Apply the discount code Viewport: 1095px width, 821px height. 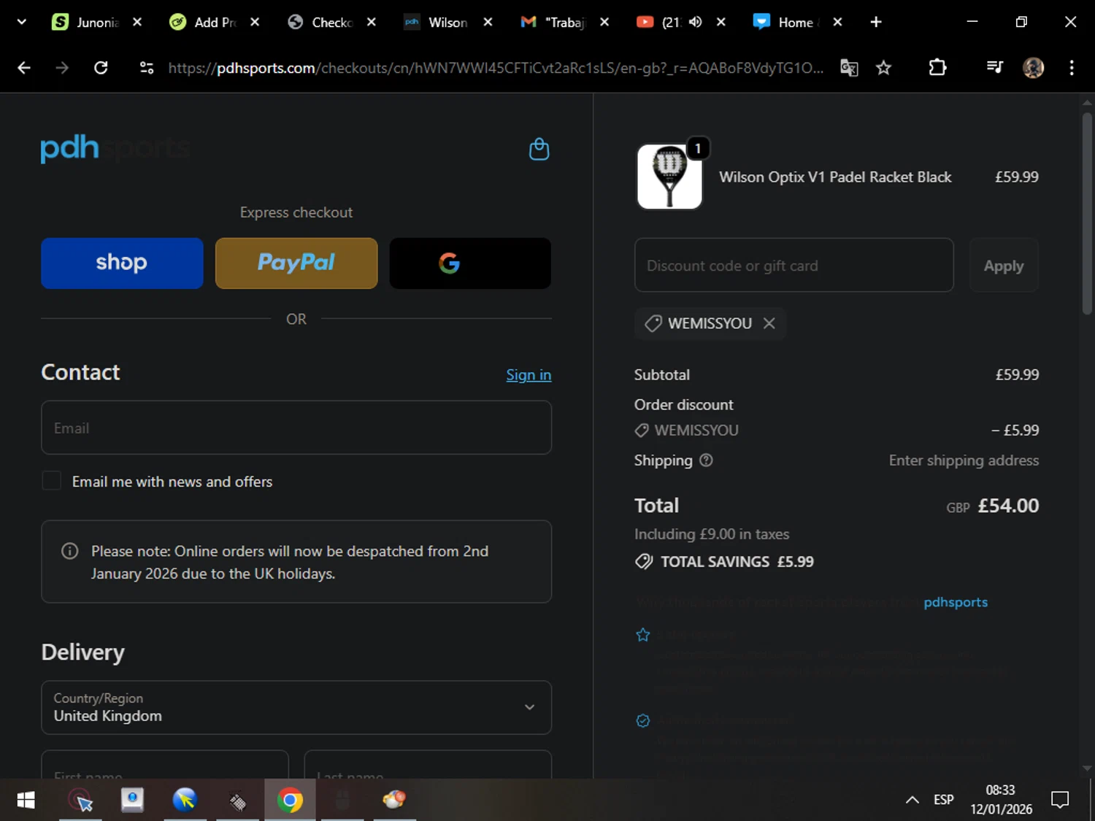point(1004,265)
